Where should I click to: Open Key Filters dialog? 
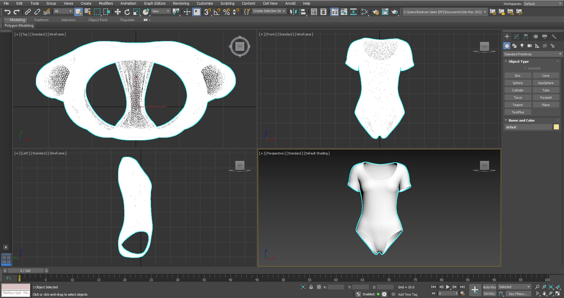(x=518, y=294)
